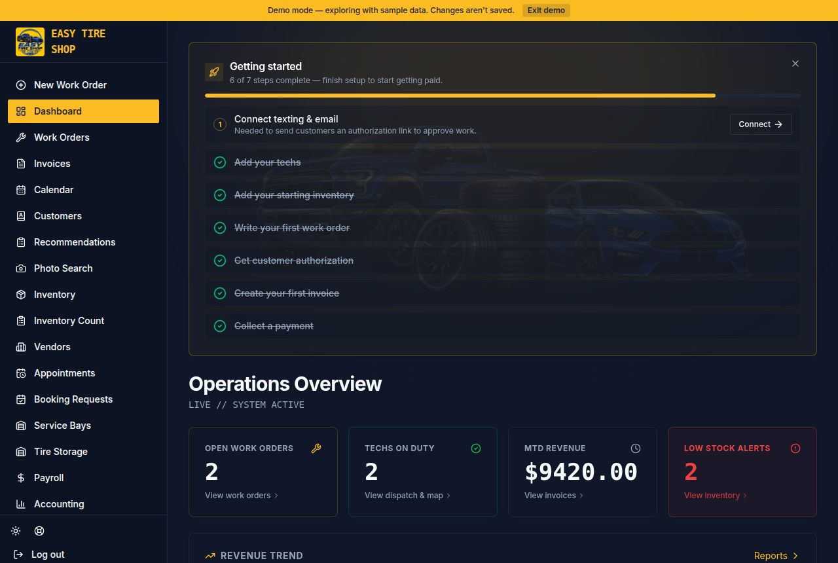The height and width of the screenshot is (563, 838).
Task: Click the Tire Storage warehouse icon
Action: tap(21, 452)
